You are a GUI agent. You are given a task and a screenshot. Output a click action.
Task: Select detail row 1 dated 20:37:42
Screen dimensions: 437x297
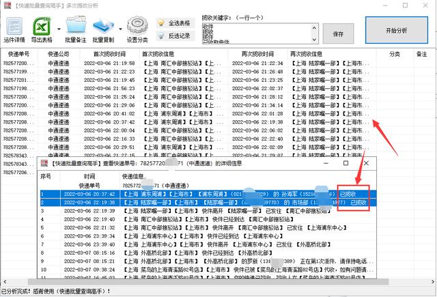click(208, 194)
